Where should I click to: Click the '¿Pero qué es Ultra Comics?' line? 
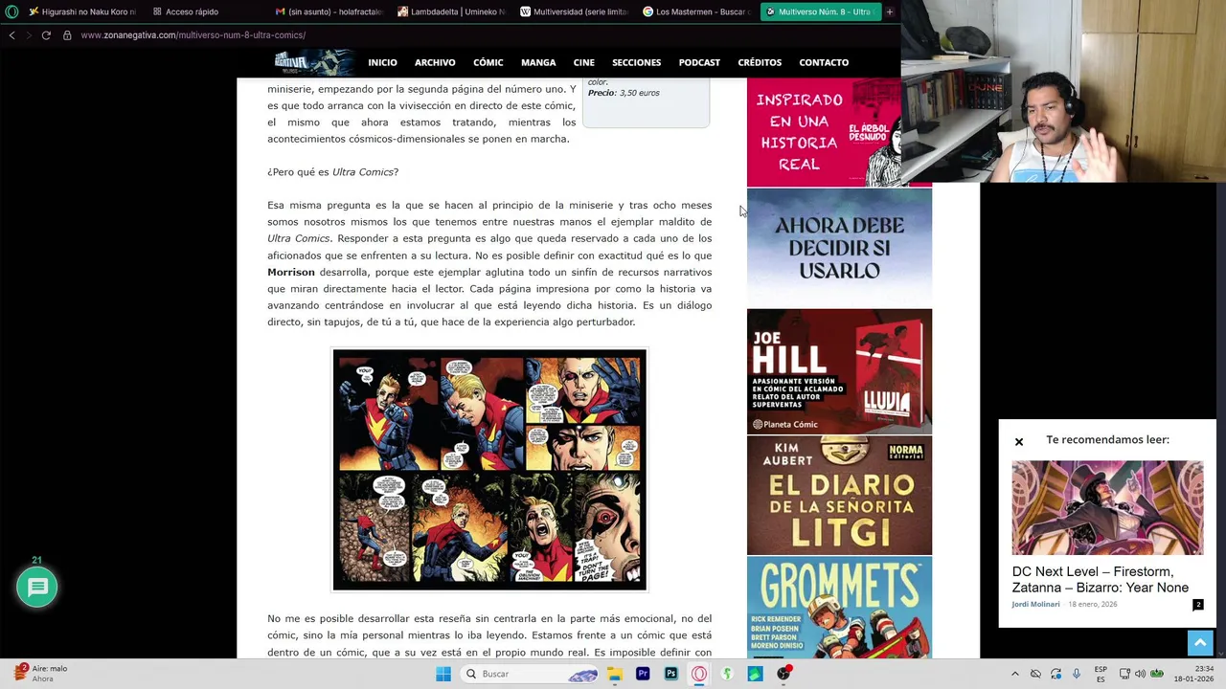pos(332,172)
